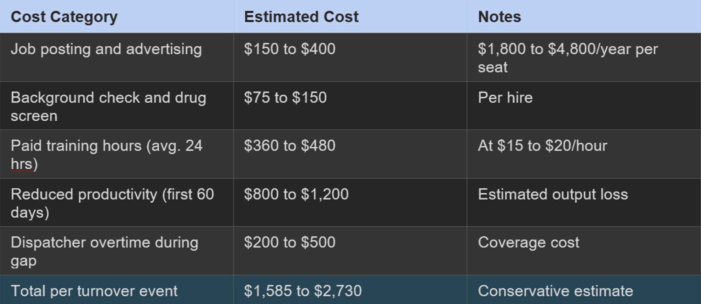Select the $200 to $500 cell

[x=290, y=242]
